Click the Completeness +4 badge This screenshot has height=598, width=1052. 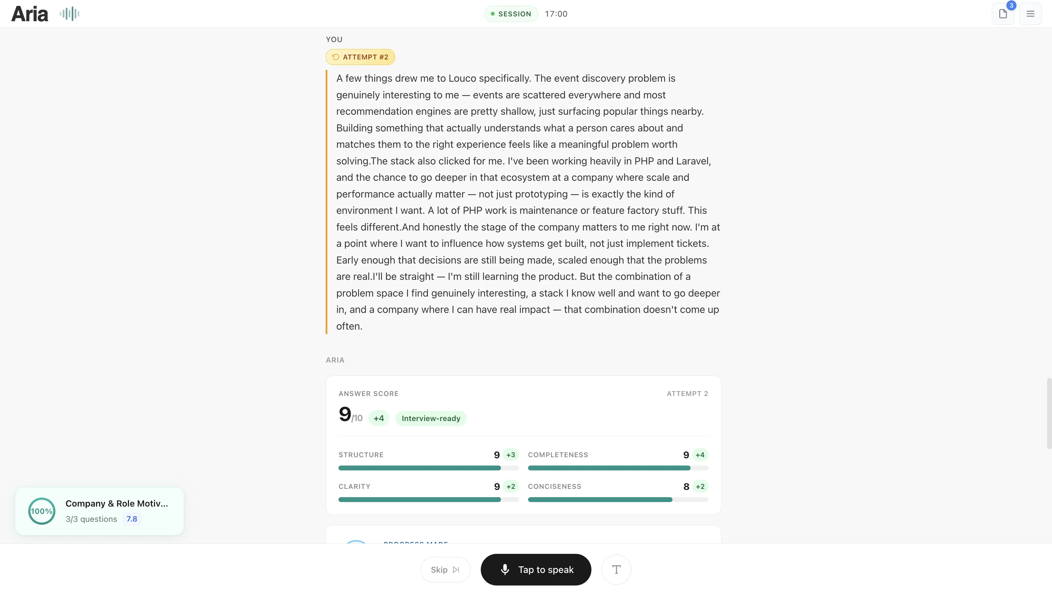[x=700, y=455]
